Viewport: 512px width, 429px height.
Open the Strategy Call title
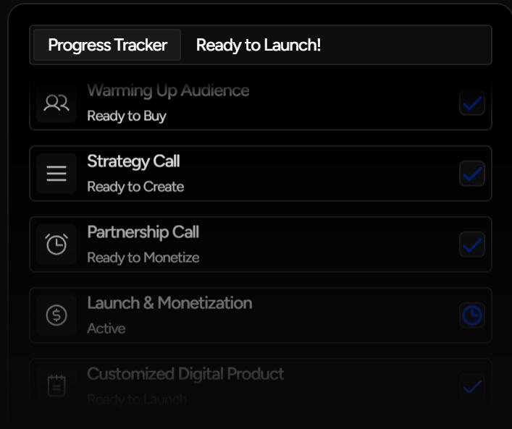tap(133, 161)
